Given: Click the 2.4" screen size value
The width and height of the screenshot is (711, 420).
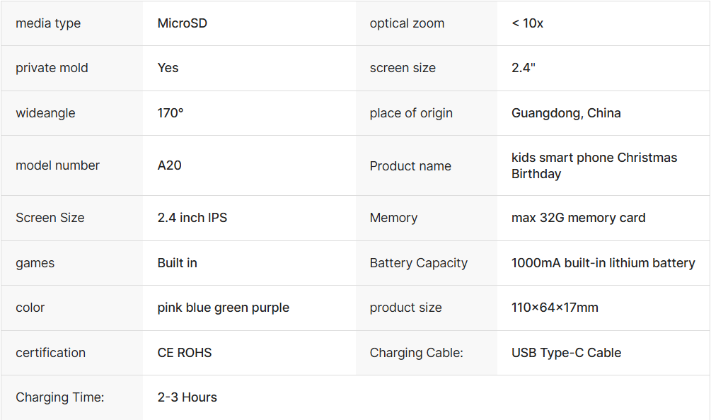Looking at the screenshot, I should [524, 68].
